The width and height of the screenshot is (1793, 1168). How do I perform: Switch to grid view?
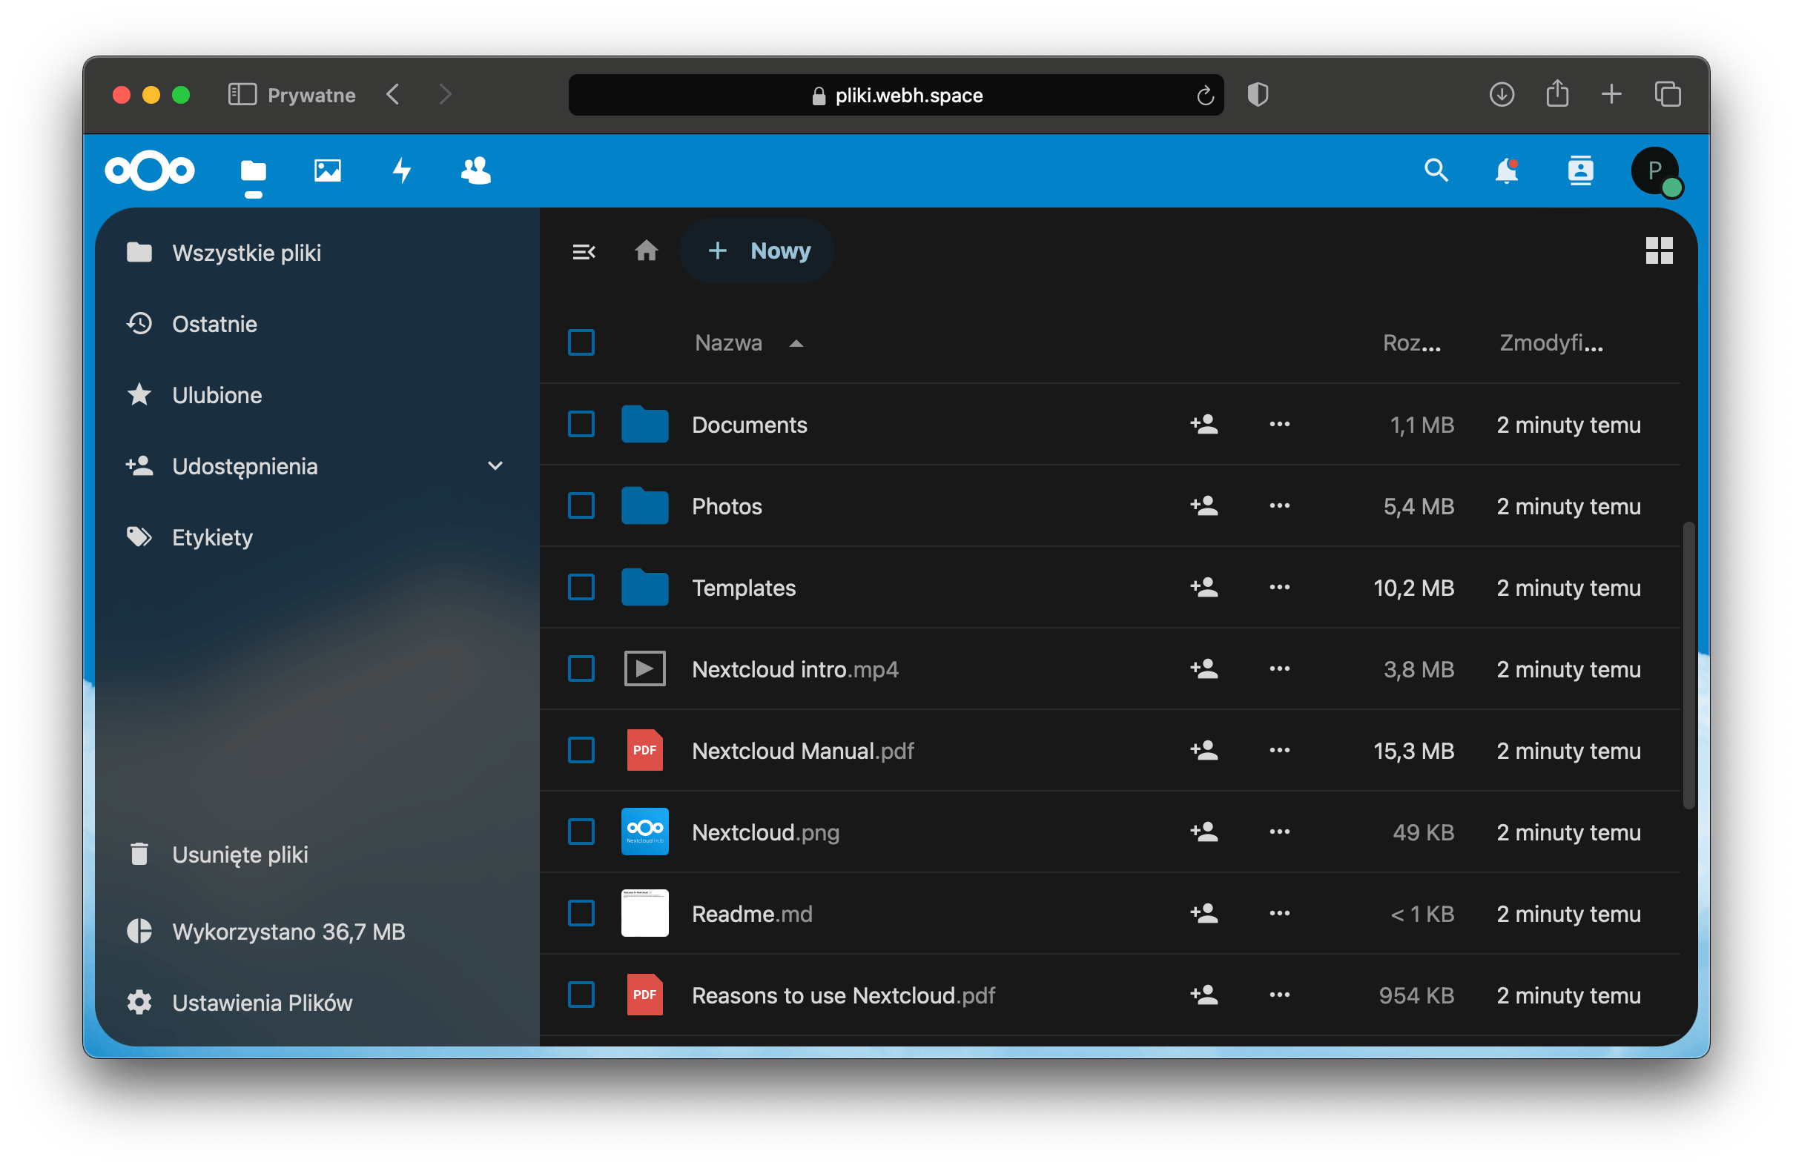tap(1659, 250)
